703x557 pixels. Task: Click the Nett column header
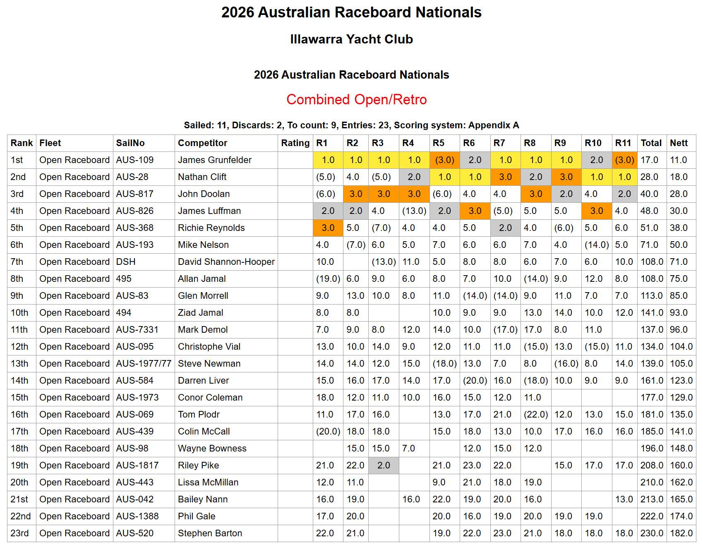(x=679, y=143)
